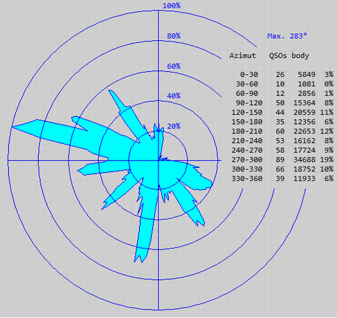Click the 34688 body value

(304, 160)
